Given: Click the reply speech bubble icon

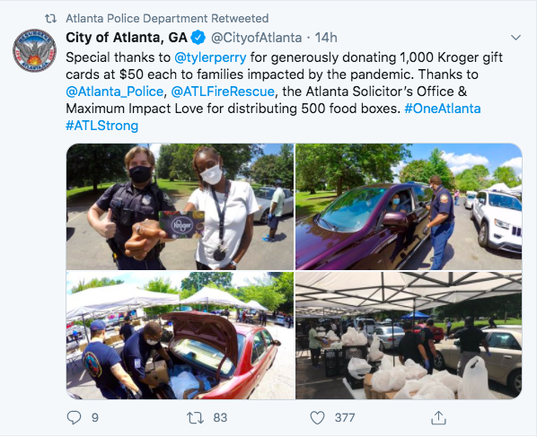Looking at the screenshot, I should click(74, 417).
